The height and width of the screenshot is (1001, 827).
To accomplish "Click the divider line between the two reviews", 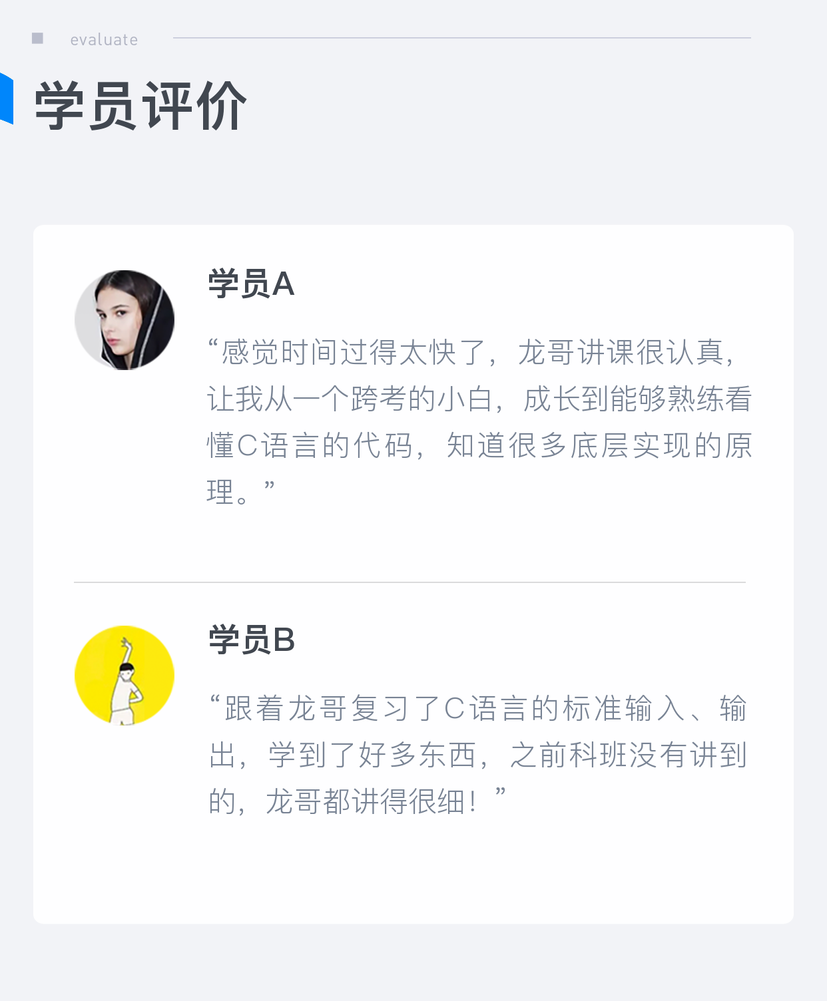I will click(410, 582).
